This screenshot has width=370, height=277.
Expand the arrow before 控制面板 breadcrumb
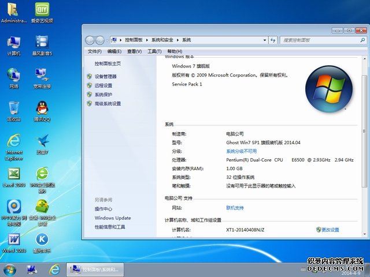tap(121, 40)
